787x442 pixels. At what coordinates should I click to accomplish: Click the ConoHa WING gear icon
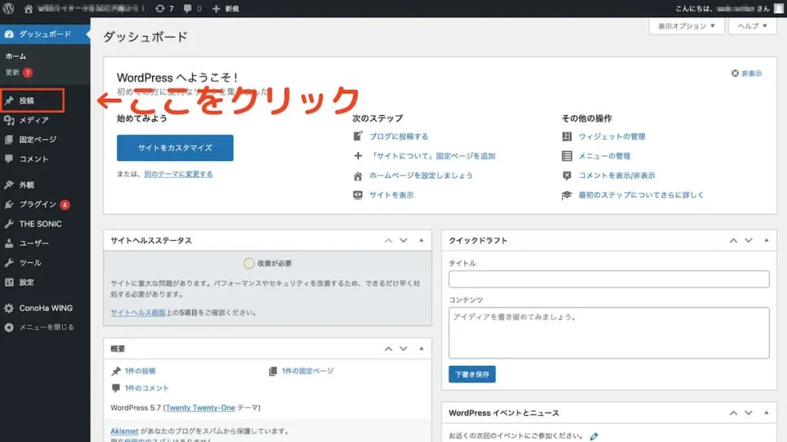click(x=9, y=308)
